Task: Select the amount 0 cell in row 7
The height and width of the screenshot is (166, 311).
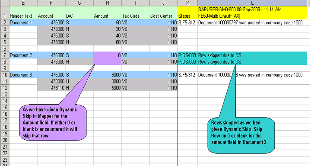Action: tap(108, 55)
